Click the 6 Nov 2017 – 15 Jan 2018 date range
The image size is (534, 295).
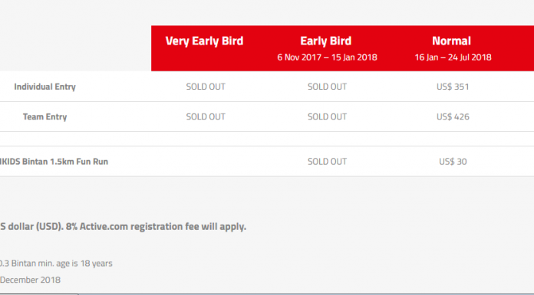point(327,57)
